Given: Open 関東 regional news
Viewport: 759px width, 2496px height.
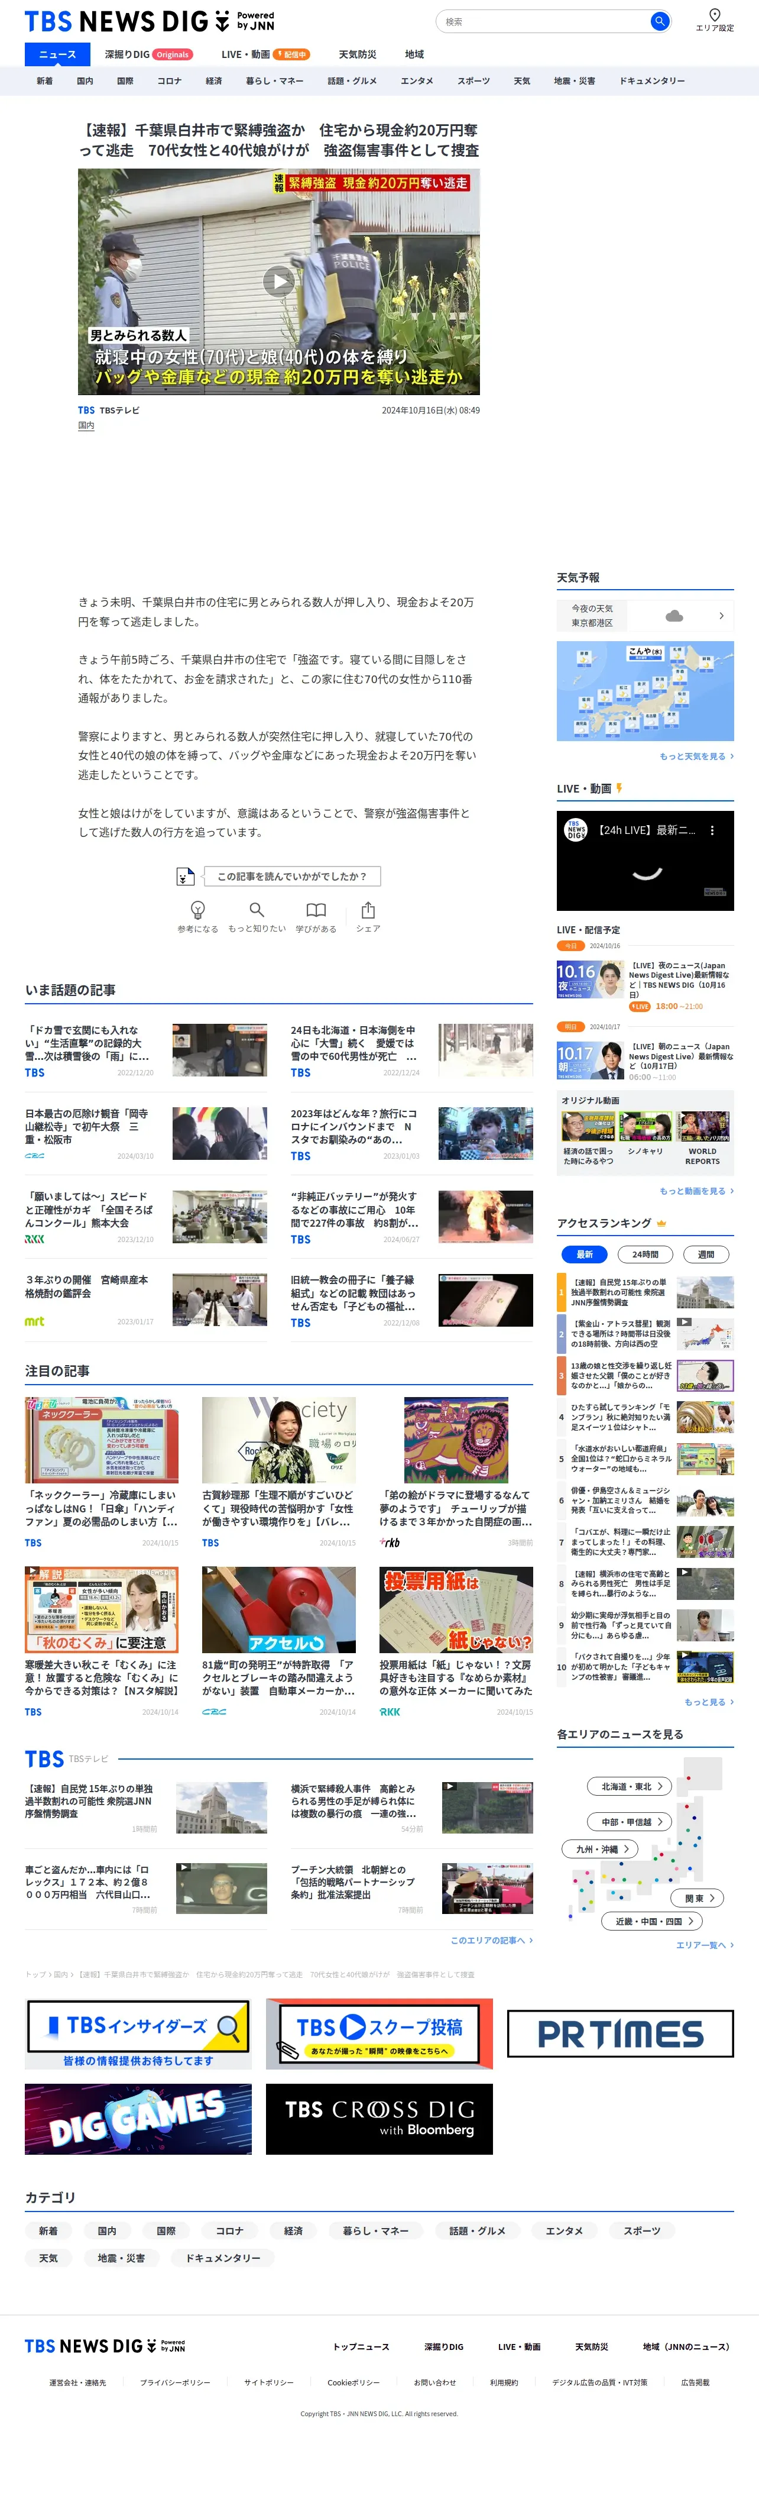Looking at the screenshot, I should click(x=697, y=1898).
